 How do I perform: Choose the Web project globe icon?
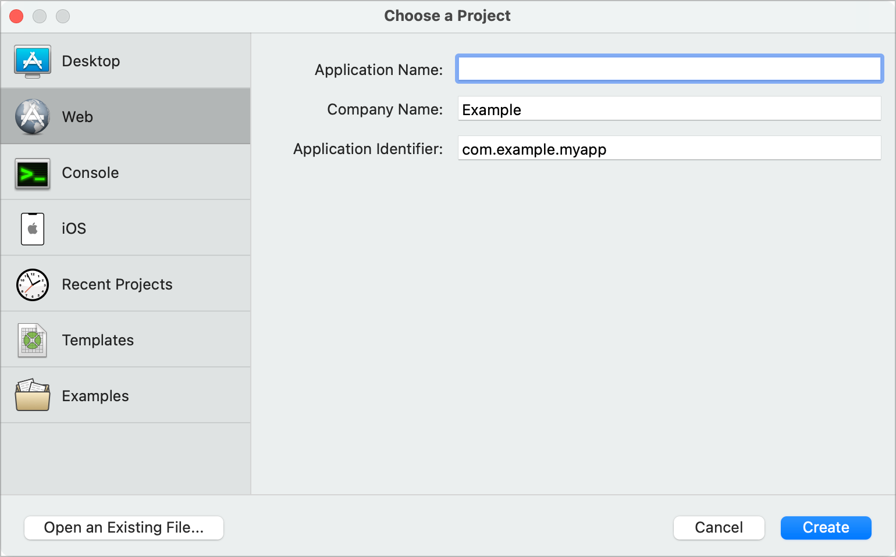point(33,117)
